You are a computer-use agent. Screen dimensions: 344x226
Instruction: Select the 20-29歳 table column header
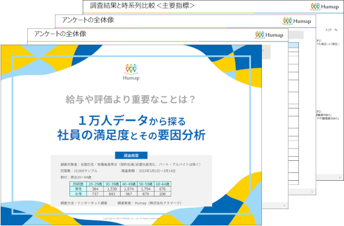(95, 184)
